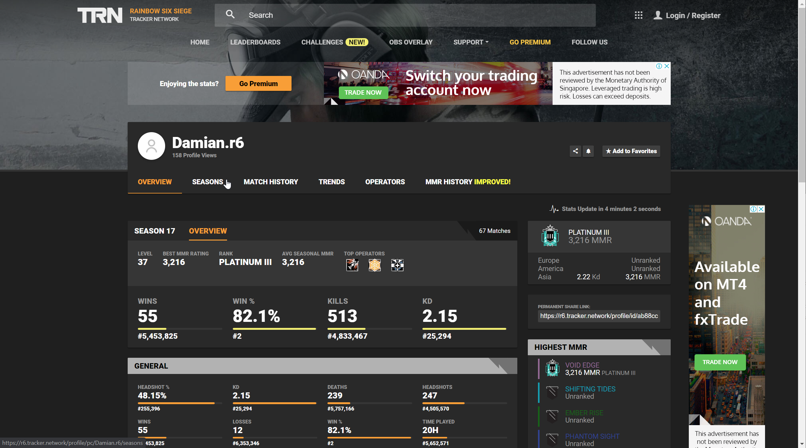Click the Platinum III rank badge
806x448 pixels.
550,236
